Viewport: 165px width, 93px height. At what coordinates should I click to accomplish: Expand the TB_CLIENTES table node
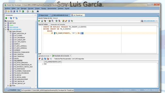[x=10, y=60]
